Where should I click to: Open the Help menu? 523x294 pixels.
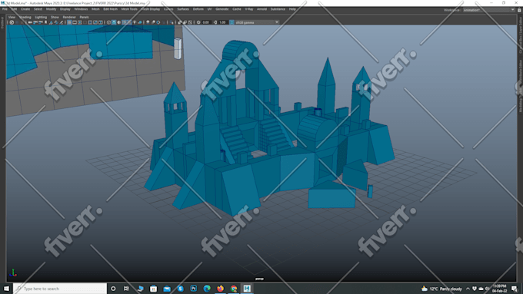(292, 9)
